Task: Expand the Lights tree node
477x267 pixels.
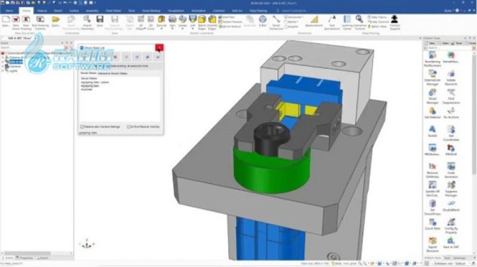Action: [3, 71]
